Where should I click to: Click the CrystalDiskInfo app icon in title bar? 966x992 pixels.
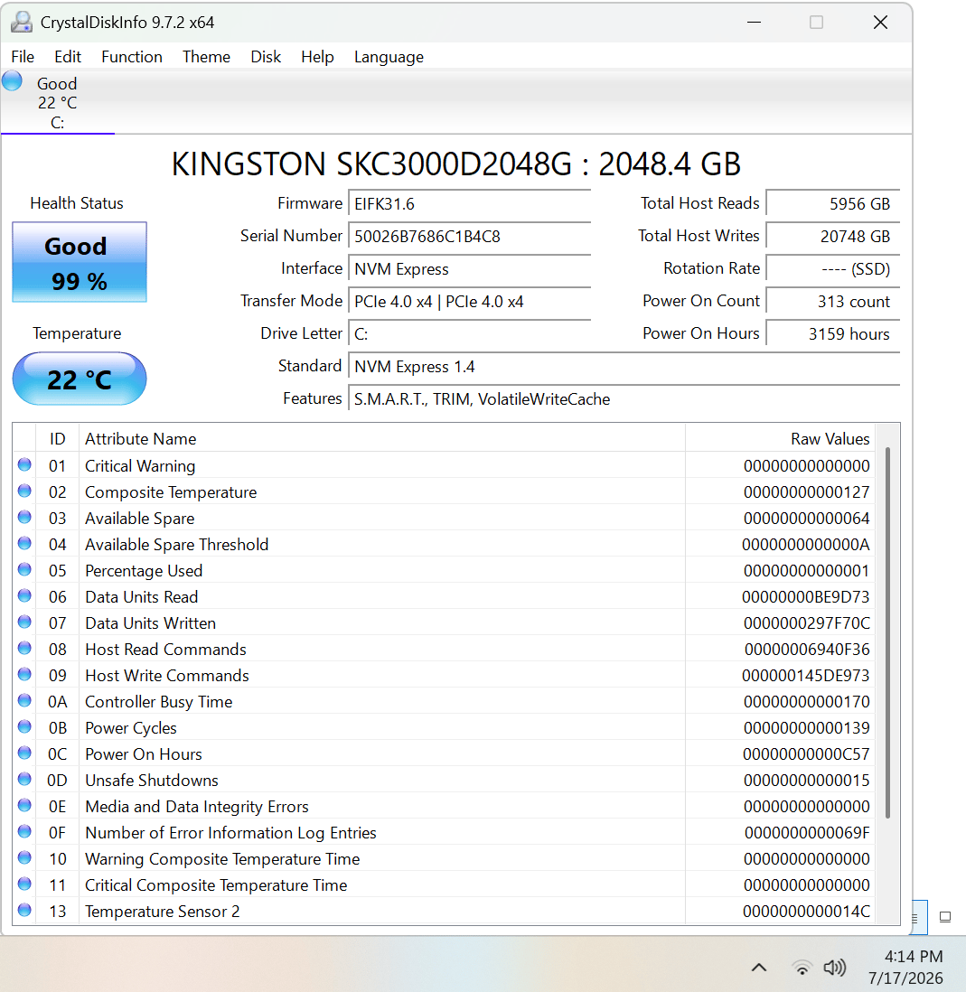point(22,23)
